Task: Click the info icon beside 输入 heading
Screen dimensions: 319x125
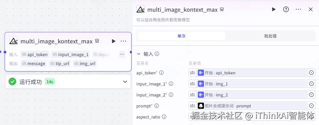Action: pos(157,54)
